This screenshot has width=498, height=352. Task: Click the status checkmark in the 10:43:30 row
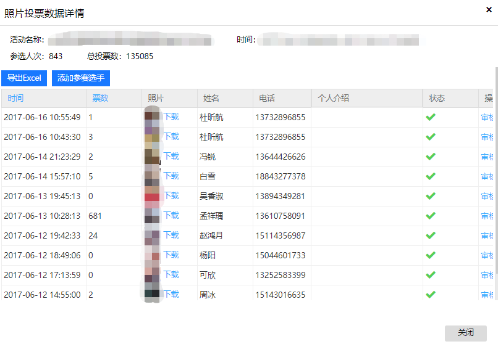tap(431, 137)
